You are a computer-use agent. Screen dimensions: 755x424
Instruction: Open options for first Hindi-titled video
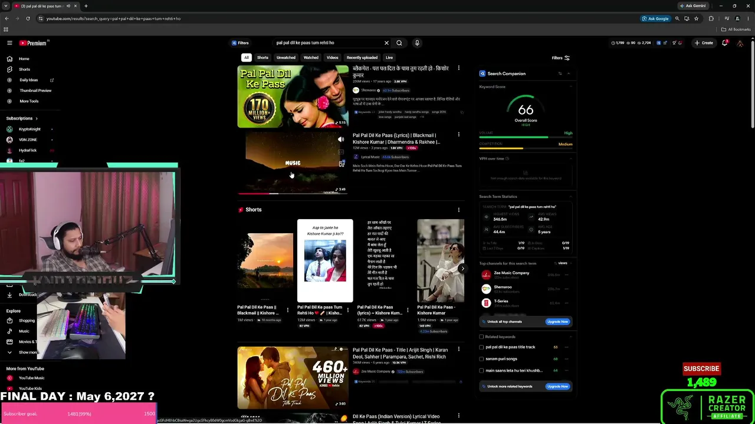[459, 68]
